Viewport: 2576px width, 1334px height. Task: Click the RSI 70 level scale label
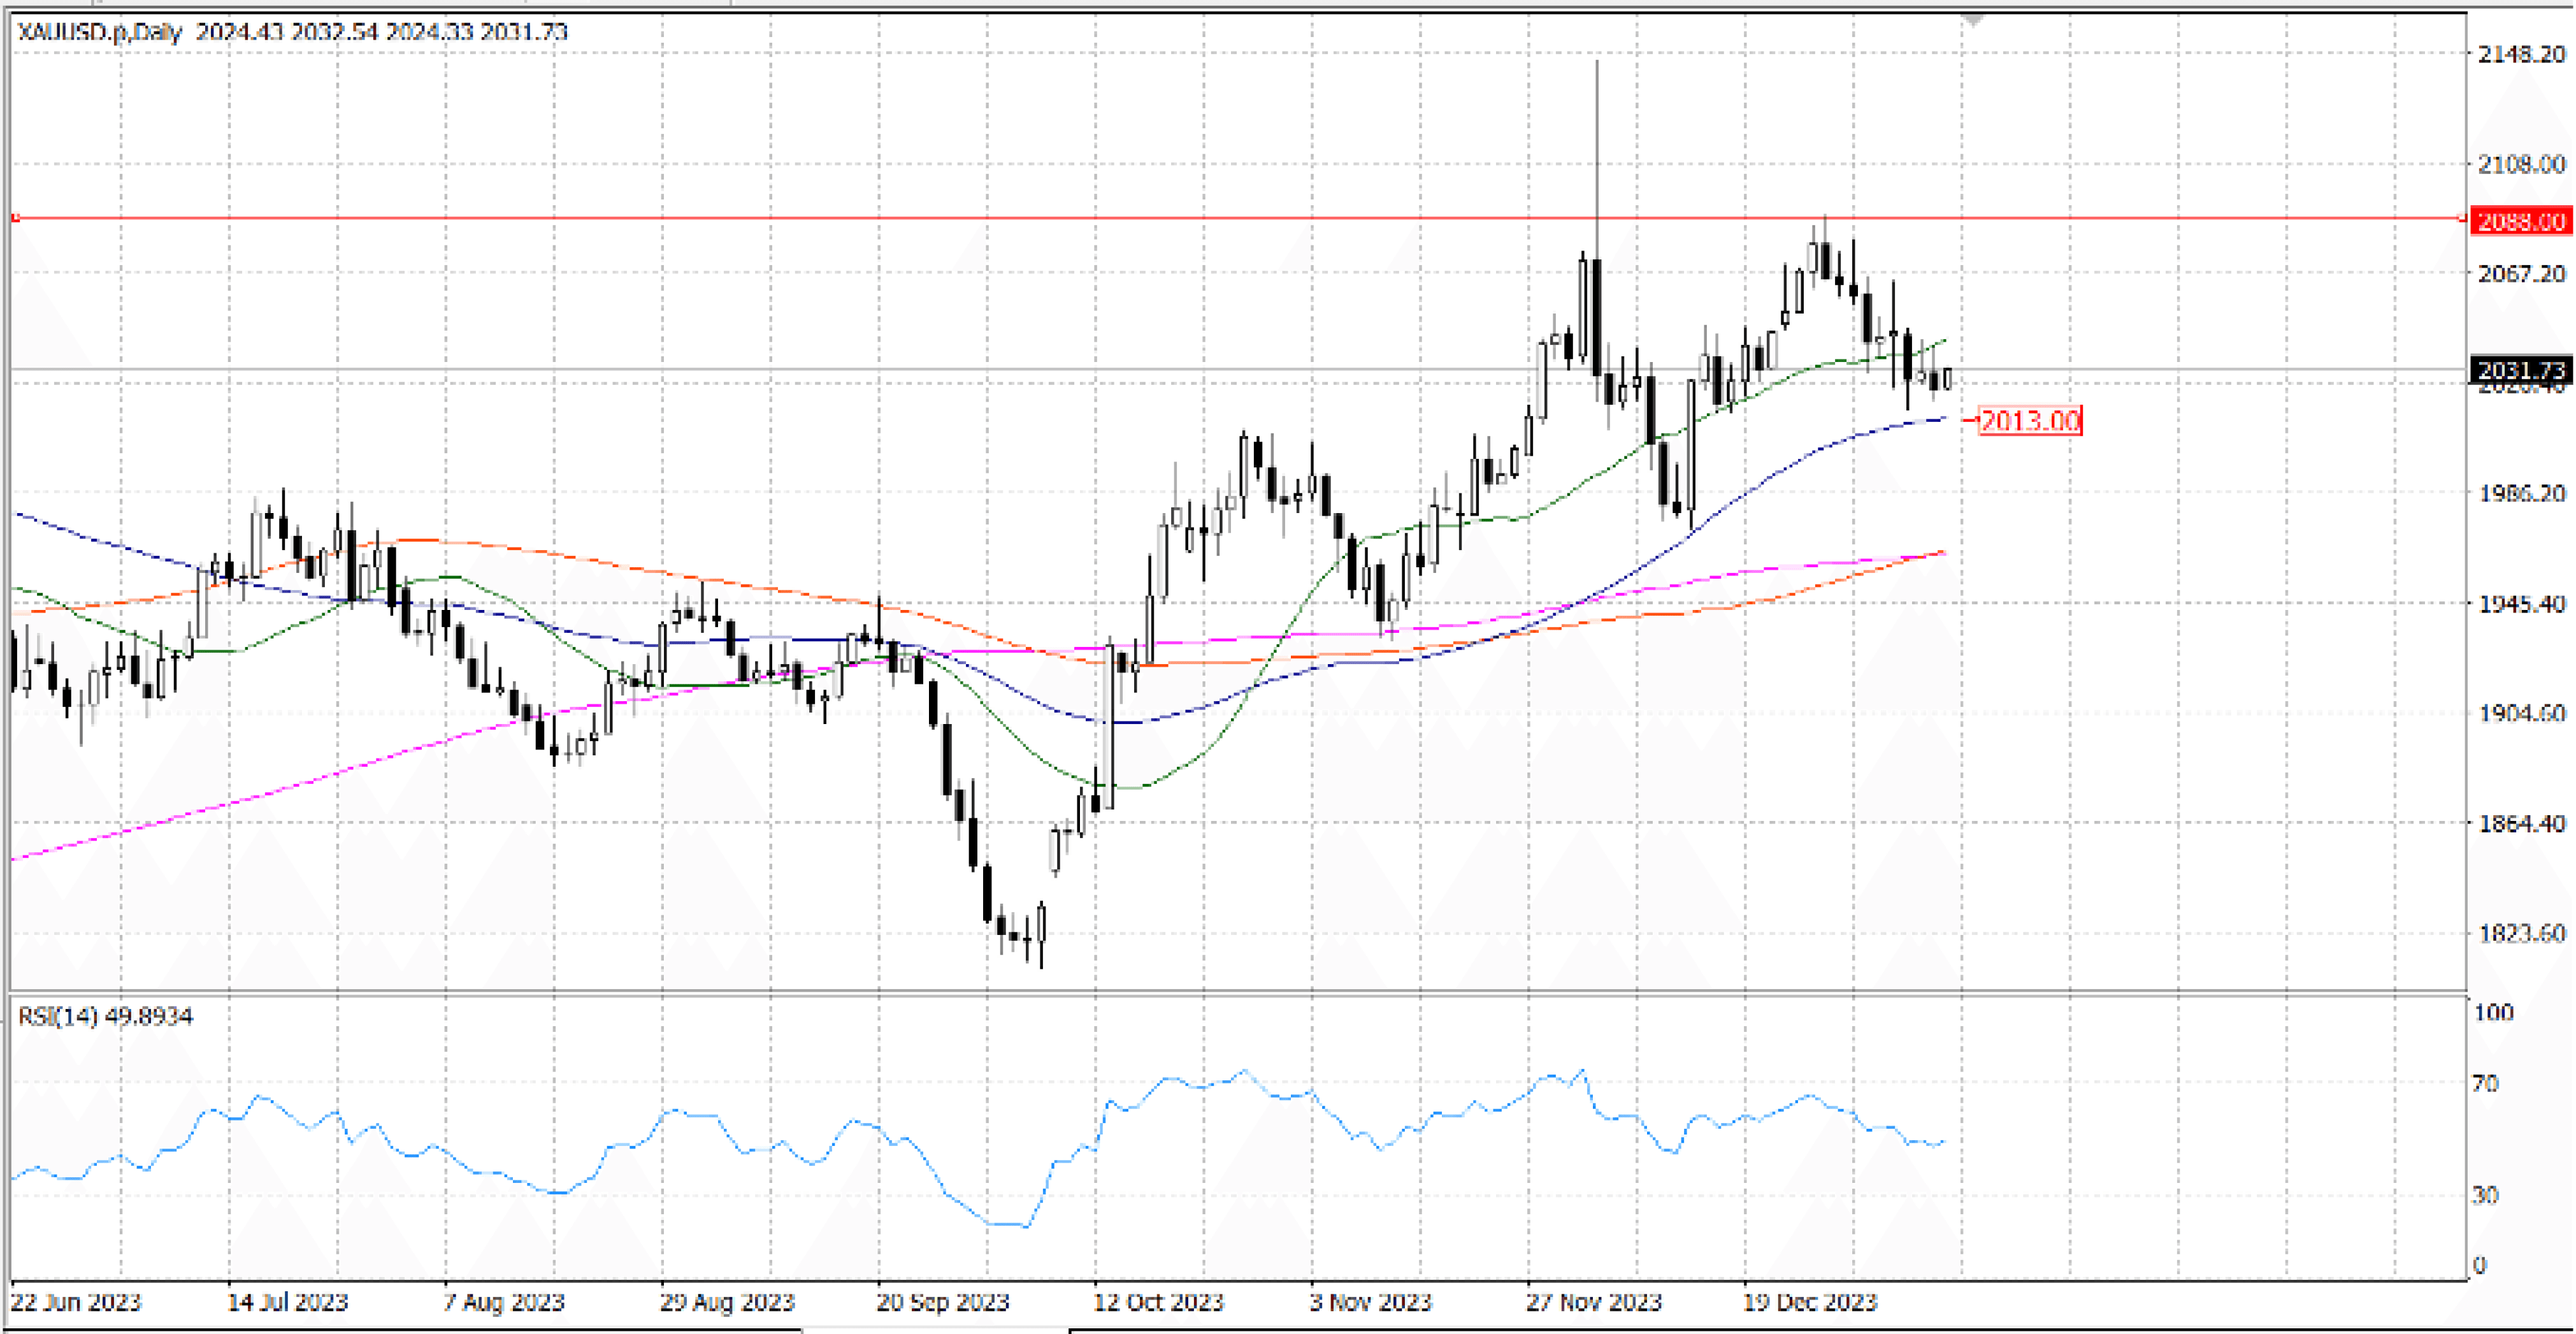pyautogui.click(x=2485, y=1083)
